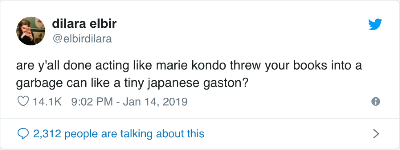Open the info circle icon beside the timestamp

point(376,102)
